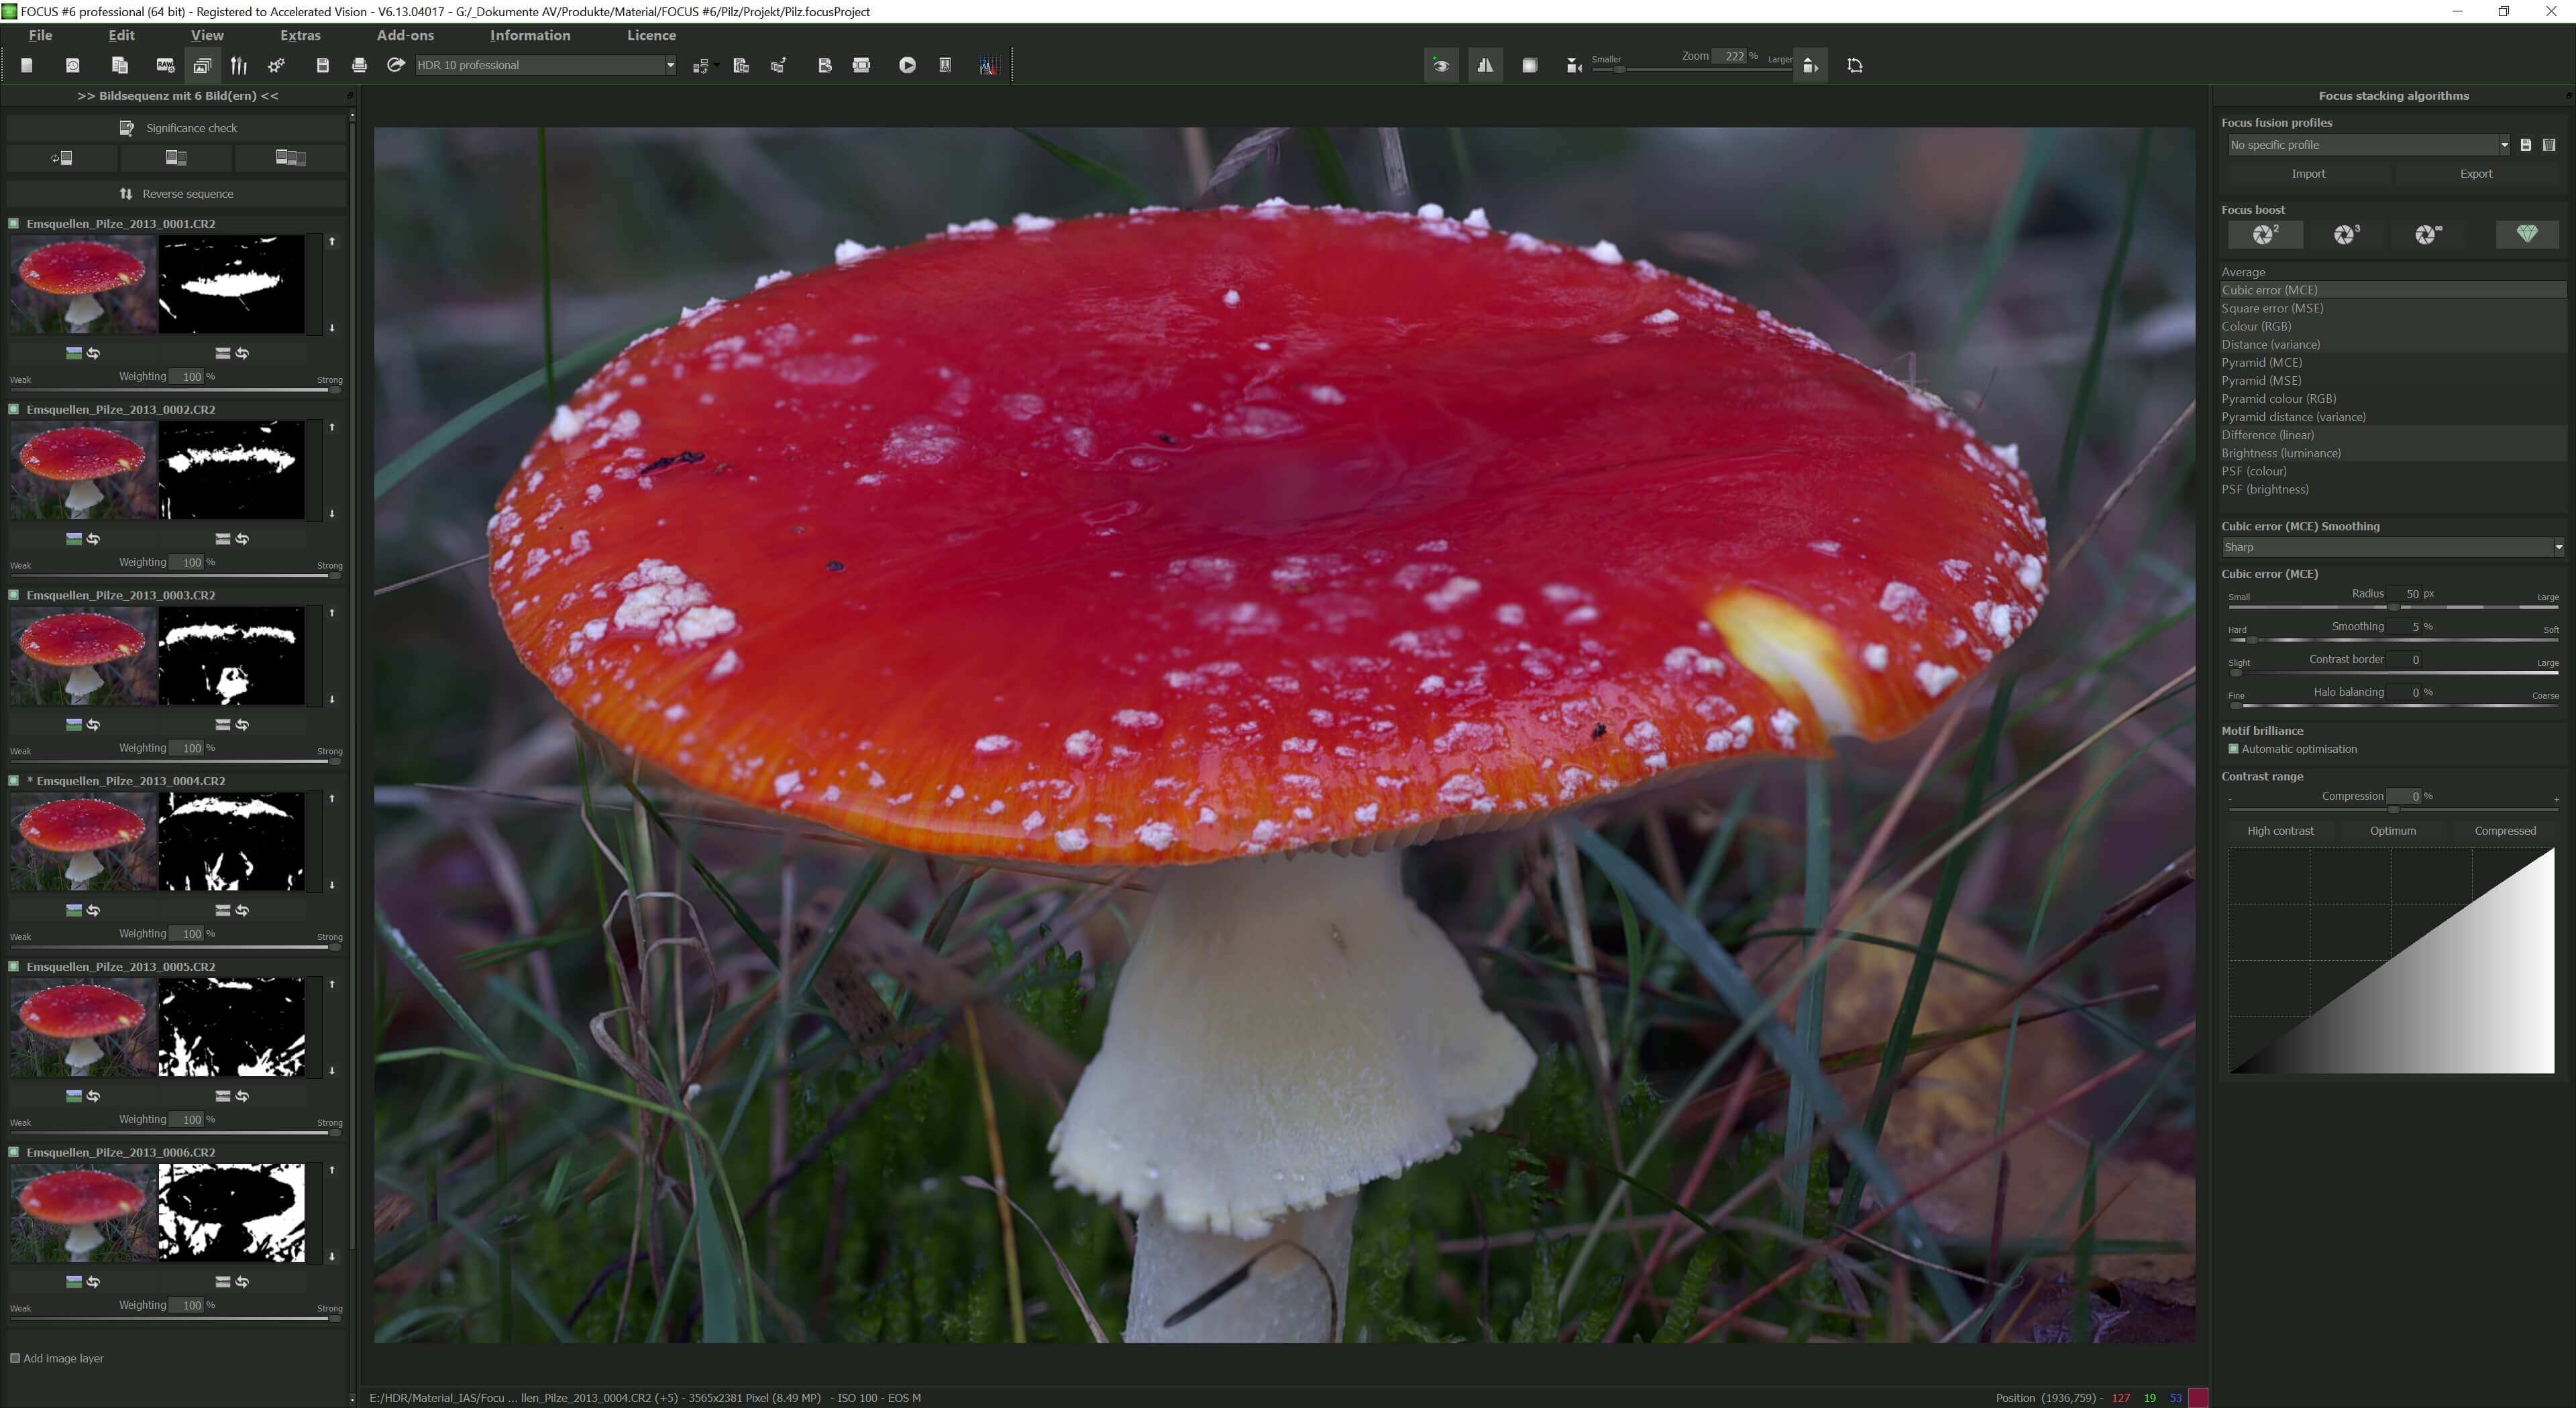Click the play button icon in toolbar
The width and height of the screenshot is (2576, 1408).
(x=907, y=65)
